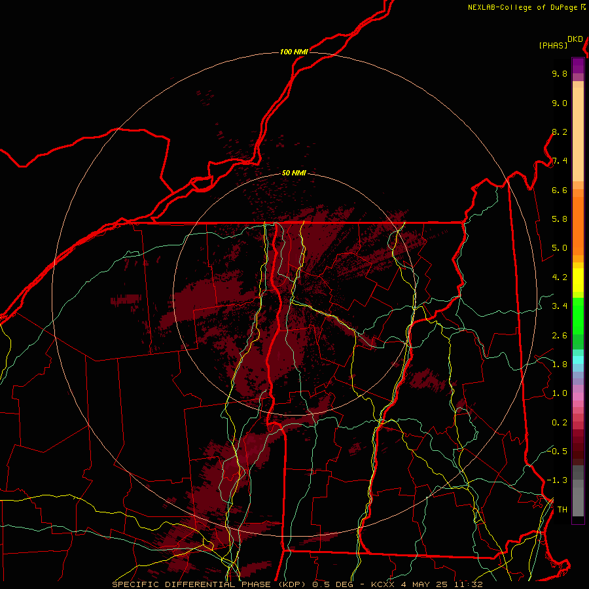Click the 2.6 scale value
This screenshot has width=589, height=589.
click(x=560, y=336)
